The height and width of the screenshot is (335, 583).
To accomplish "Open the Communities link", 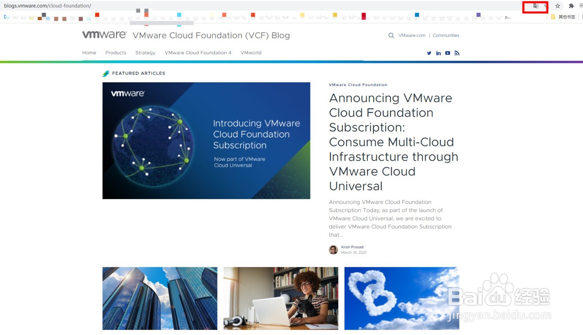I will (446, 35).
